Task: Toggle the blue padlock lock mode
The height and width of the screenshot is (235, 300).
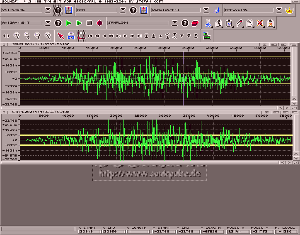Action: [71, 36]
